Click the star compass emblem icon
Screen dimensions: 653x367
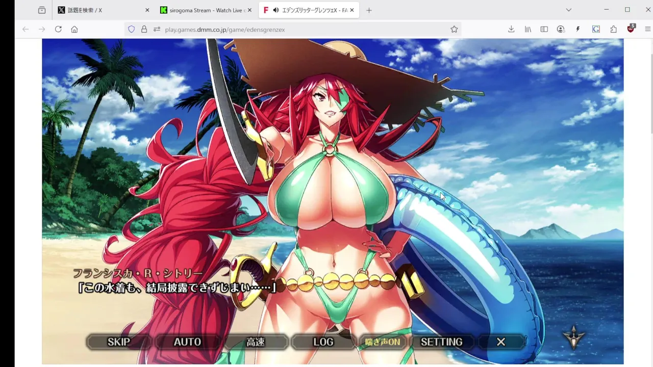click(574, 337)
